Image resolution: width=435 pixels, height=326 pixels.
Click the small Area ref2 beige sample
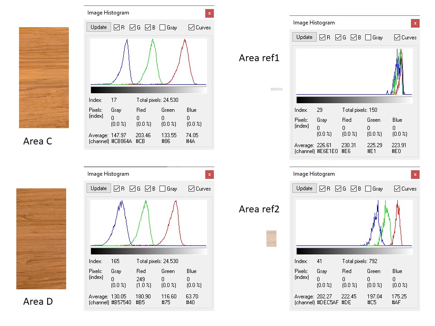click(271, 239)
